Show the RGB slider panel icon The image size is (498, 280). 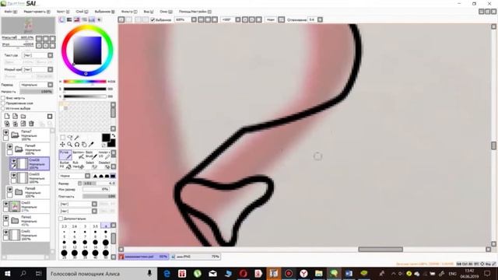[x=69, y=19]
